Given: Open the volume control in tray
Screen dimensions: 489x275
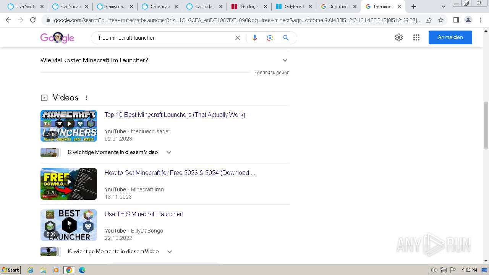Looking at the screenshot, I should tap(434, 270).
